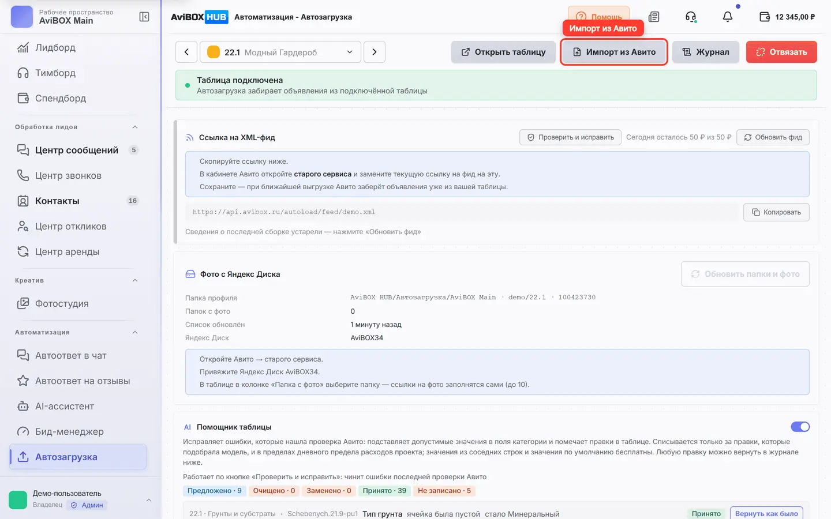Copy the feed link with Копировать

point(776,212)
